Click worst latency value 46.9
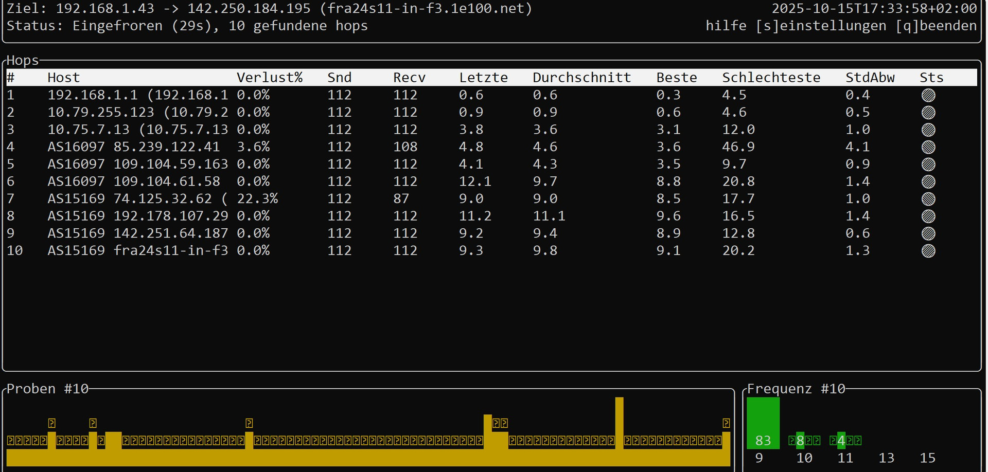 point(738,147)
